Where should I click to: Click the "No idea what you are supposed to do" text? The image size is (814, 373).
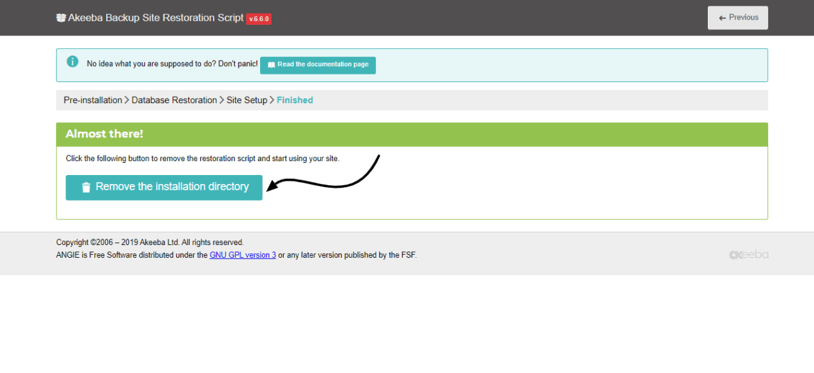[172, 64]
